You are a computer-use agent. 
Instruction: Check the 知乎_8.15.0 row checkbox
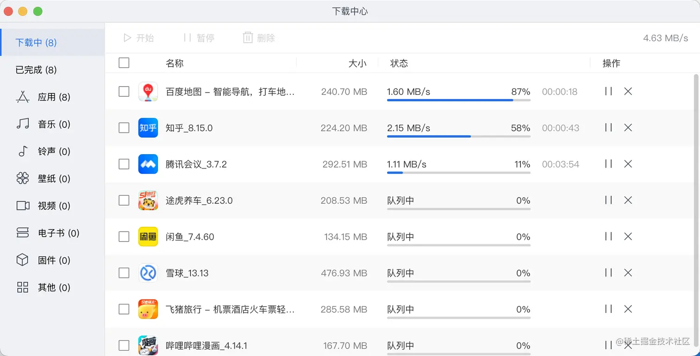124,128
